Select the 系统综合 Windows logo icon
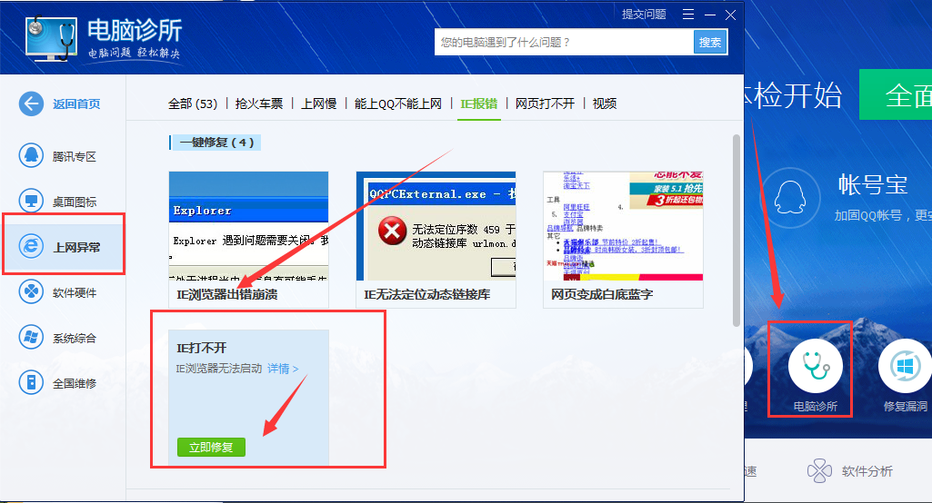The image size is (932, 503). pos(31,338)
